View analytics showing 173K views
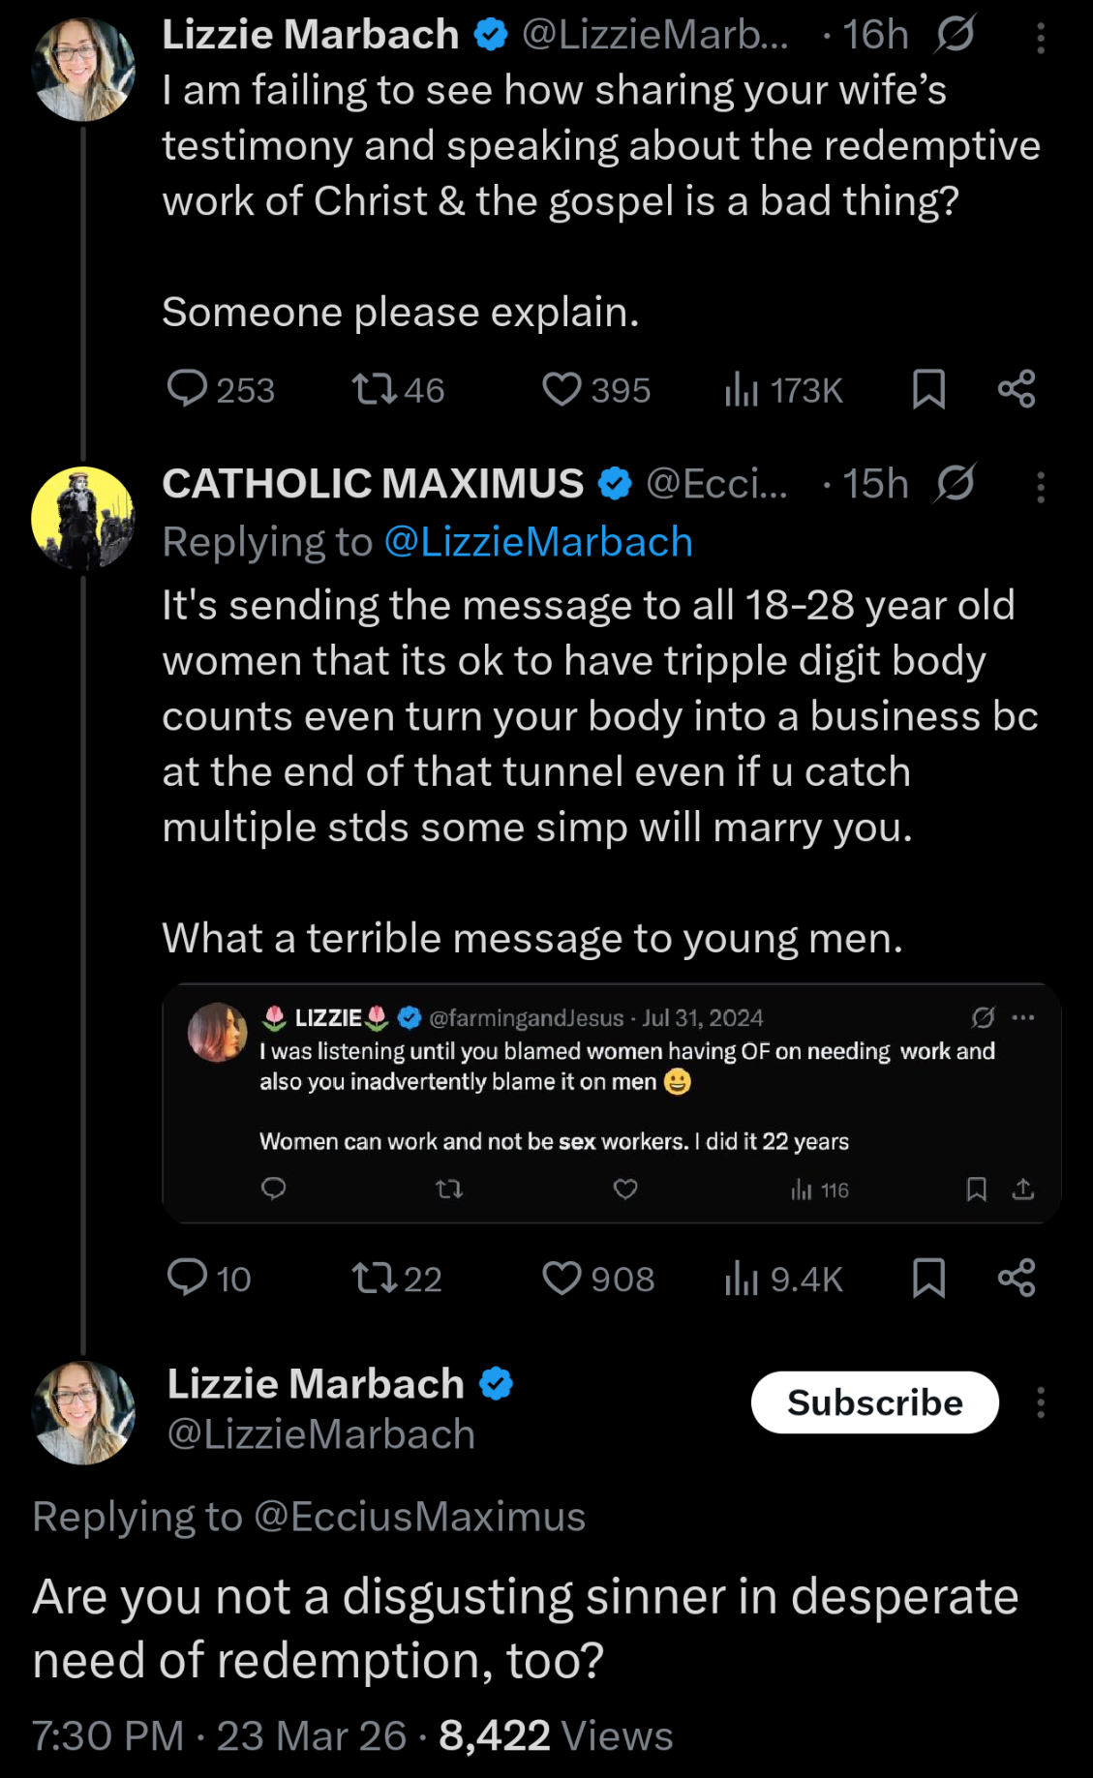The height and width of the screenshot is (1778, 1093). [x=742, y=389]
